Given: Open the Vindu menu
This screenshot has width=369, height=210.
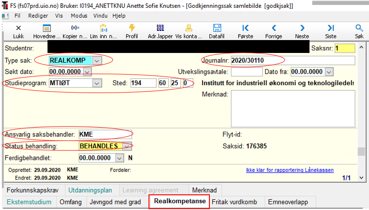Looking at the screenshot, I should coord(100,16).
